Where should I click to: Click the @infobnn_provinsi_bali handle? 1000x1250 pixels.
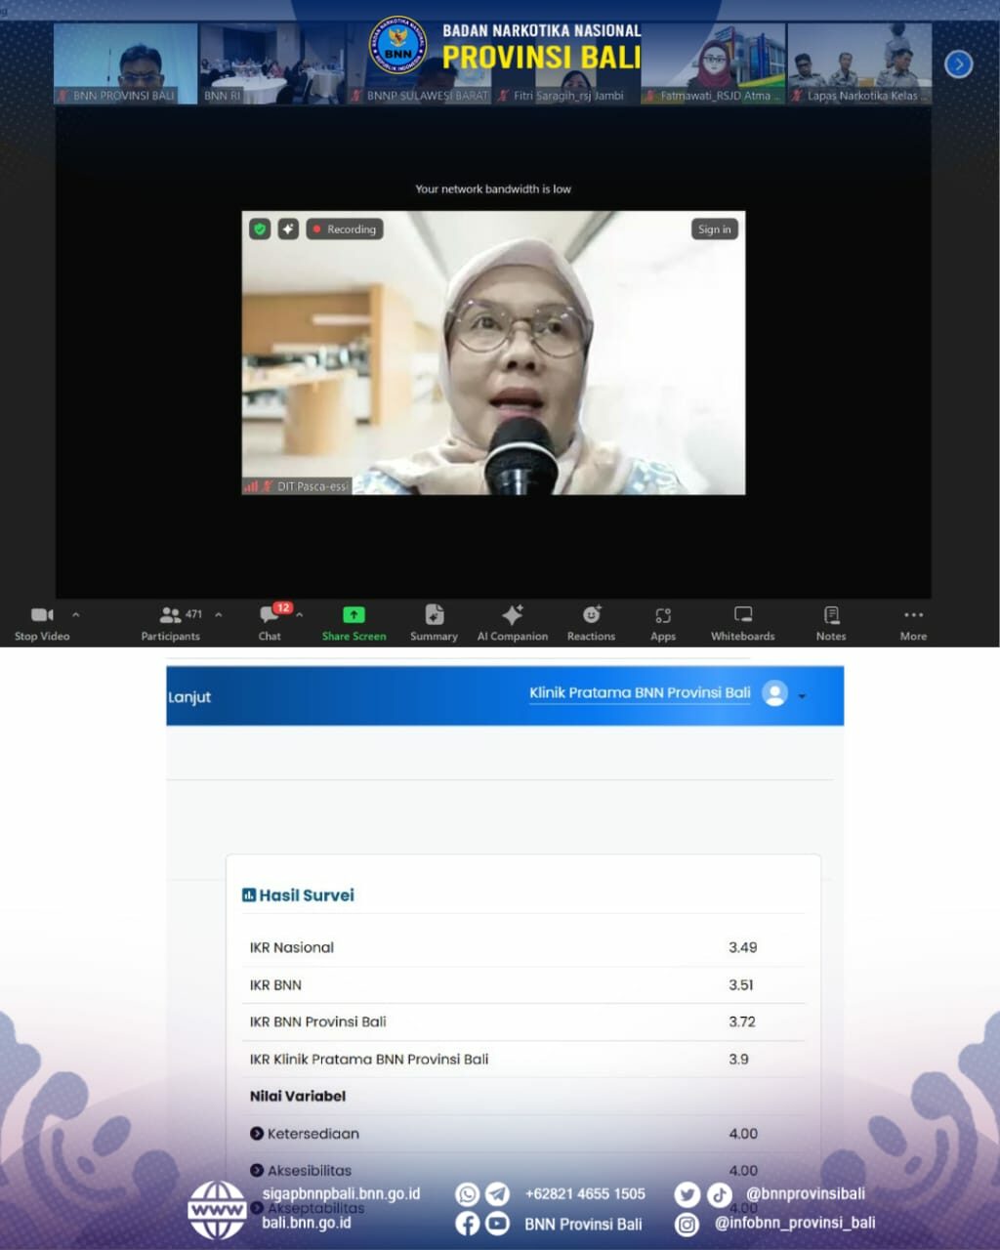pos(795,1223)
